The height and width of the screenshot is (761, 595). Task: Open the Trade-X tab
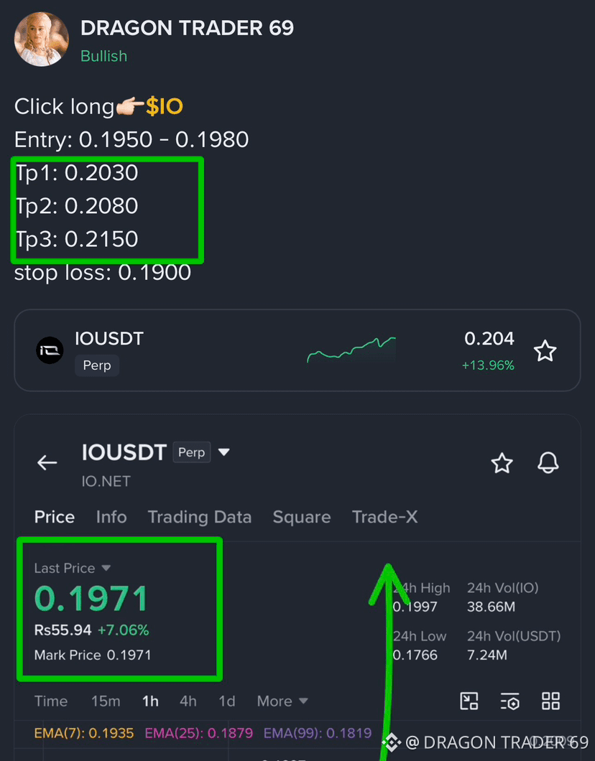coord(384,517)
